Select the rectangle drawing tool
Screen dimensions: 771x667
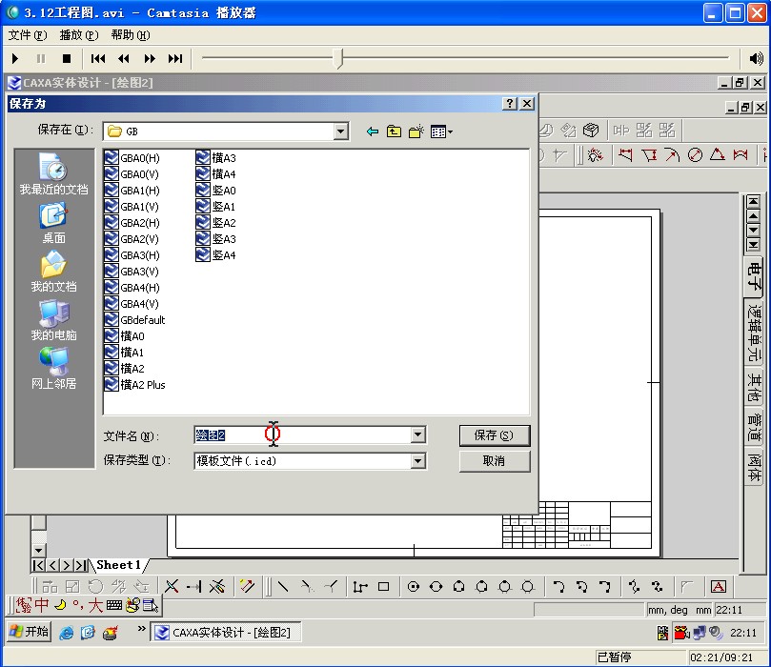pyautogui.click(x=383, y=586)
